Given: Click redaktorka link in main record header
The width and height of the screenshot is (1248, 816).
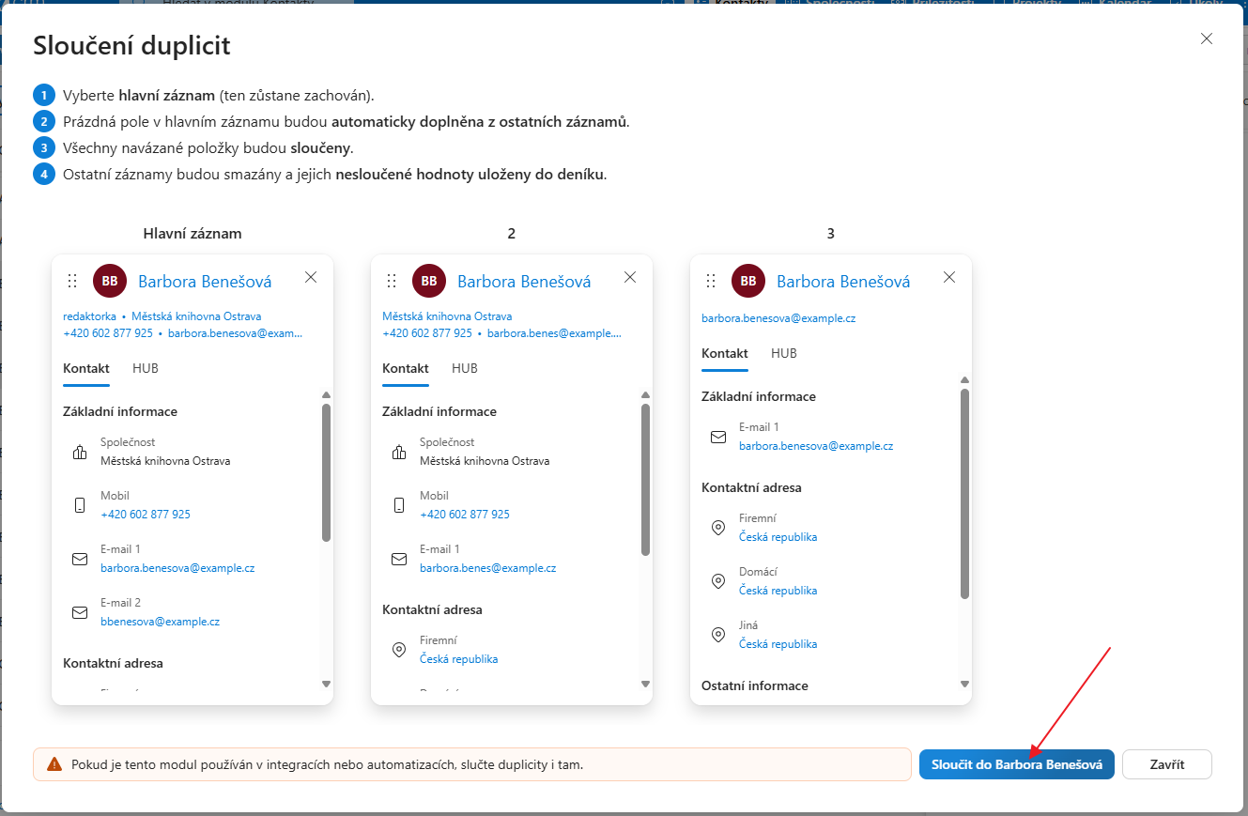Looking at the screenshot, I should click(x=89, y=316).
